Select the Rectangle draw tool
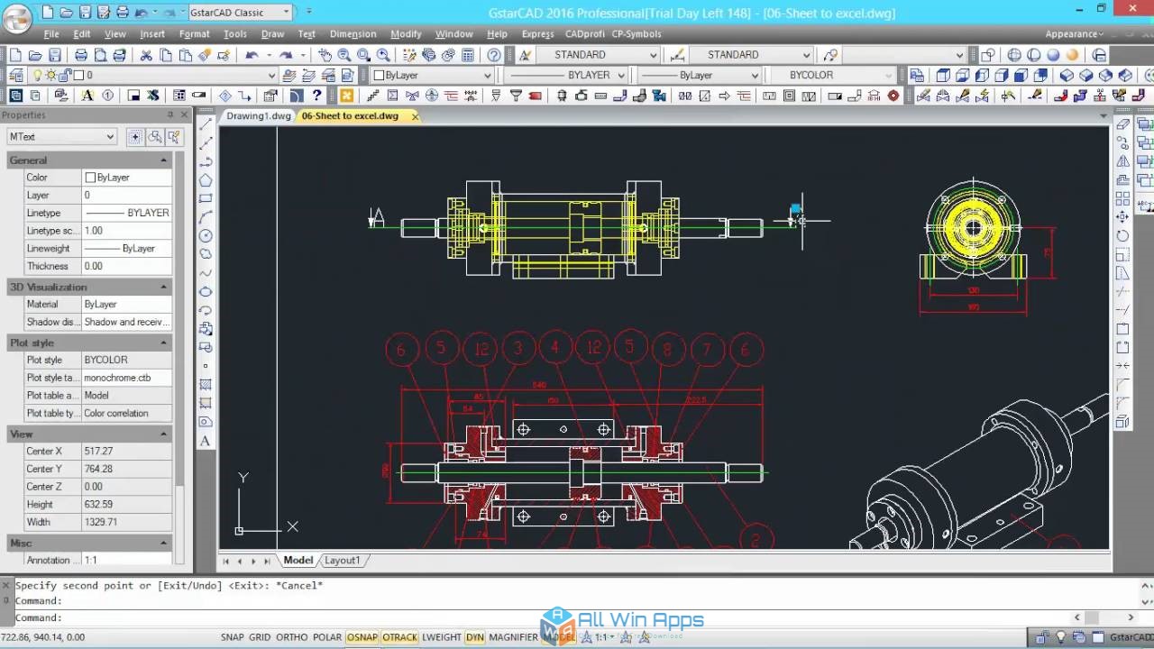The height and width of the screenshot is (649, 1154). (206, 198)
